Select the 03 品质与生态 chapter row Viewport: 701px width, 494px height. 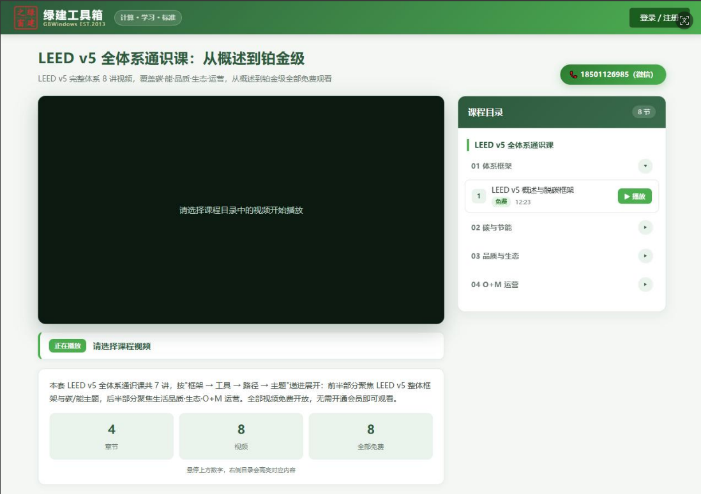click(562, 256)
